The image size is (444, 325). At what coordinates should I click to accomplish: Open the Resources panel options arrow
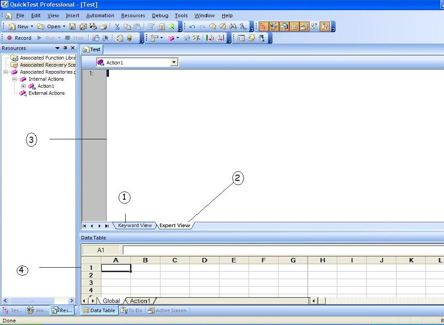pyautogui.click(x=57, y=48)
